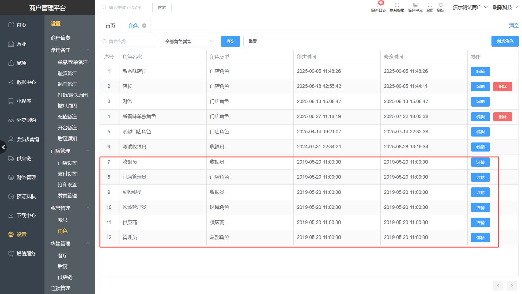Toggle 全屏 fullscreen icon
Viewport: 522px width, 294px height.
pos(430,5)
